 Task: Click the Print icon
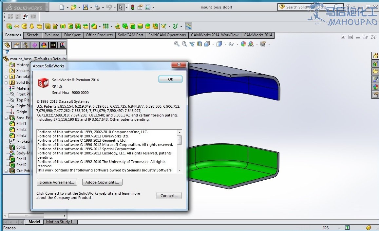click(97, 7)
